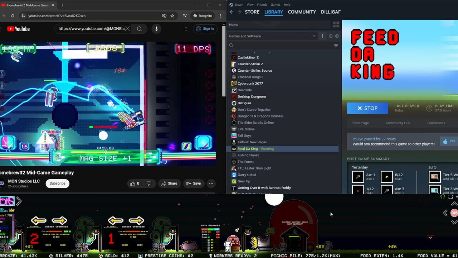Go back in Steam navigation
Viewport: 458px width, 258px height.
pyautogui.click(x=232, y=12)
